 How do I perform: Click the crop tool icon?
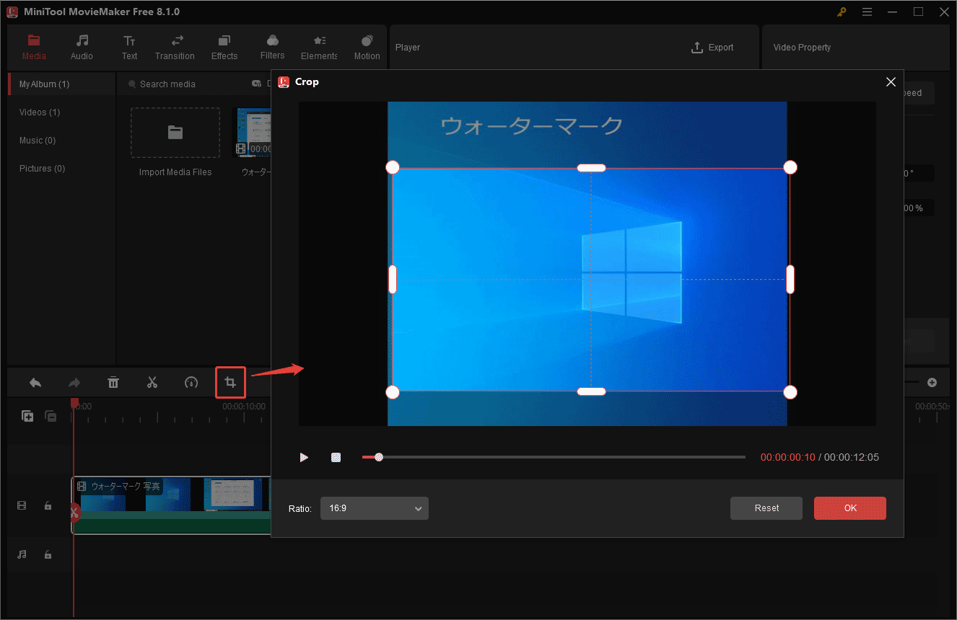point(230,383)
